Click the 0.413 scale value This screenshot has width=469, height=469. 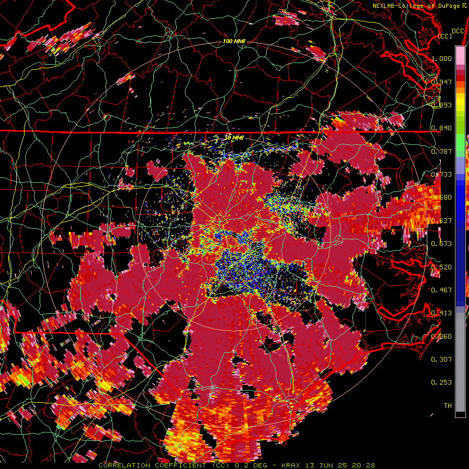point(441,313)
